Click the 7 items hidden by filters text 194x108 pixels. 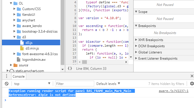pyautogui.click(x=166, y=84)
